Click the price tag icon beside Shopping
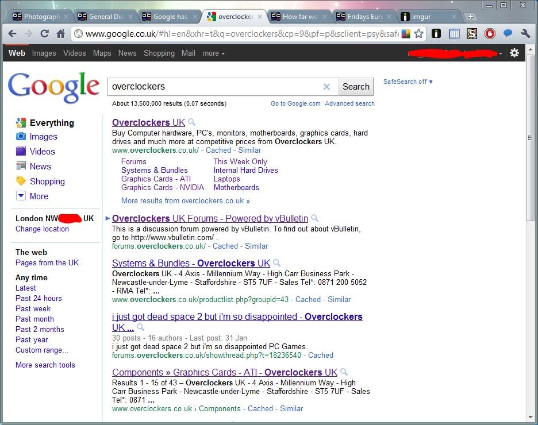The height and width of the screenshot is (425, 538). point(21,180)
